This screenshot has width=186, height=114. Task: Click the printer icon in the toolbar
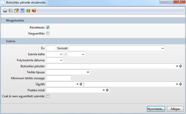click(x=5, y=11)
